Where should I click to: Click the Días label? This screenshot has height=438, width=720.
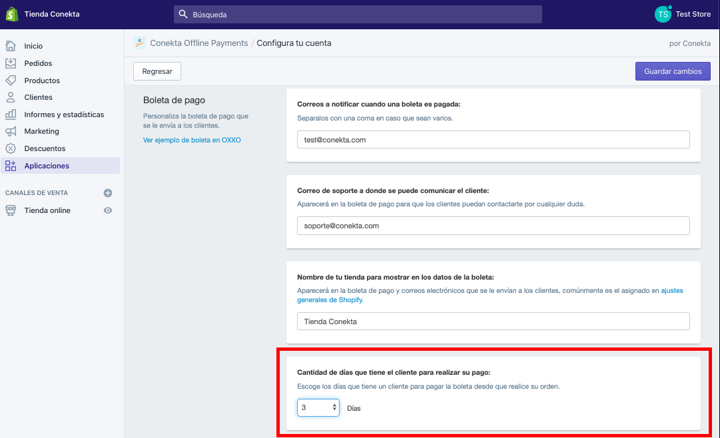pyautogui.click(x=354, y=408)
